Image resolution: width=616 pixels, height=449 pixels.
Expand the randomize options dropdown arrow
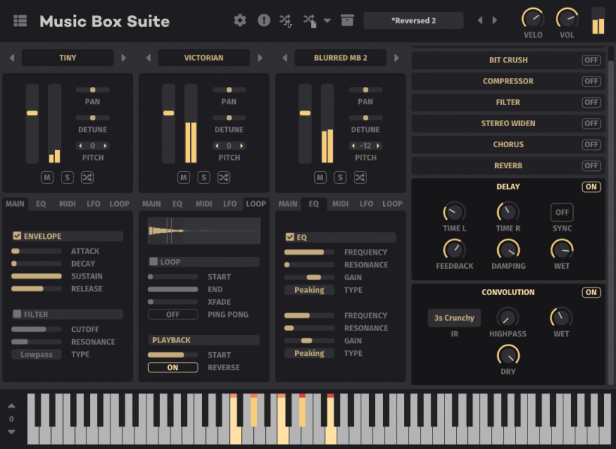click(x=327, y=20)
